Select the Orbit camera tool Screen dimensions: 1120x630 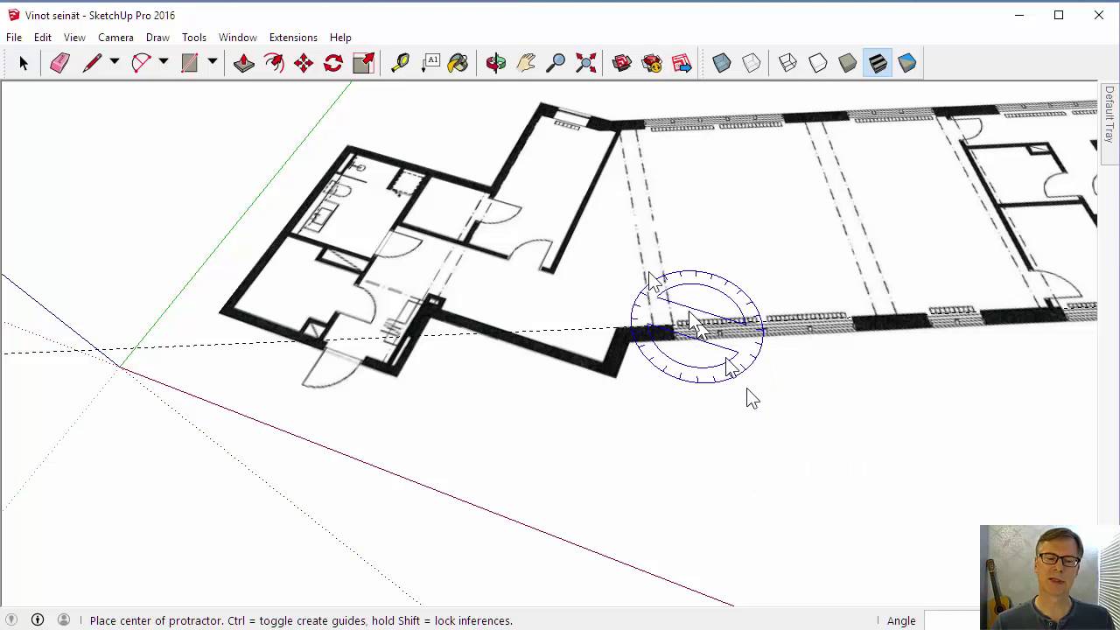(496, 63)
